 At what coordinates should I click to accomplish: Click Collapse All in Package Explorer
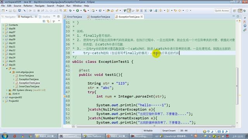44,21
